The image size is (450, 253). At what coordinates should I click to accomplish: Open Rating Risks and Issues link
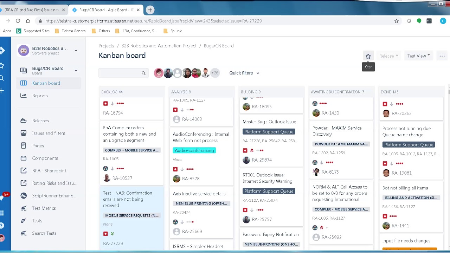coord(55,183)
